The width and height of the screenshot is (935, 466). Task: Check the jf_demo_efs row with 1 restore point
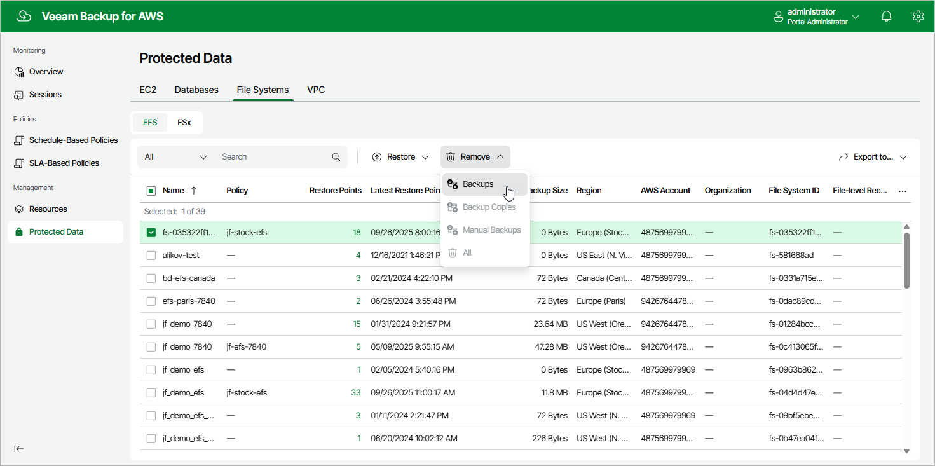(151, 370)
